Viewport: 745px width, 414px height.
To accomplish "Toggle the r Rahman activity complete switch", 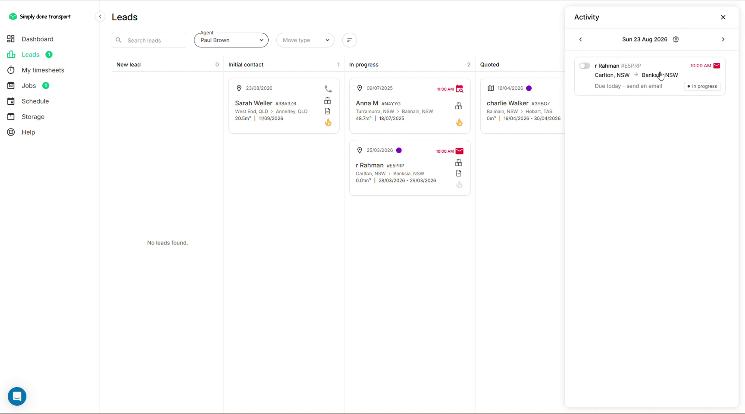I will [x=585, y=66].
